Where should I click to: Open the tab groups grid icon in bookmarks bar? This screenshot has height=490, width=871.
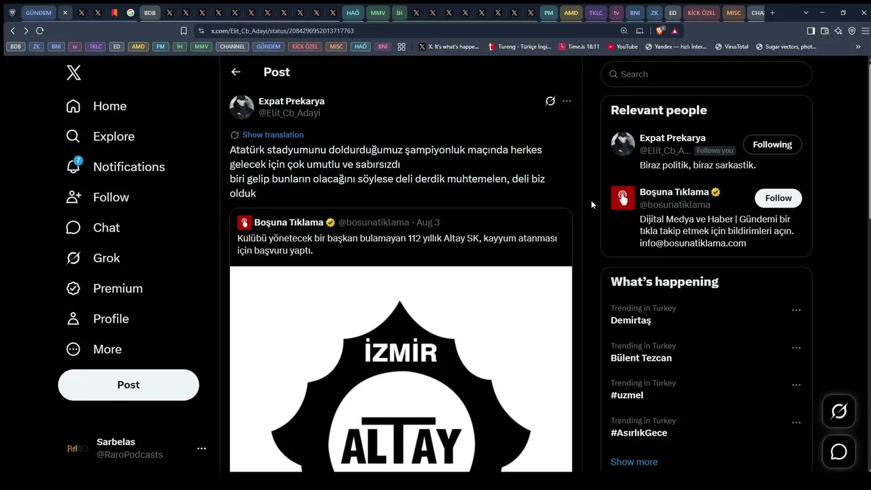coord(401,47)
